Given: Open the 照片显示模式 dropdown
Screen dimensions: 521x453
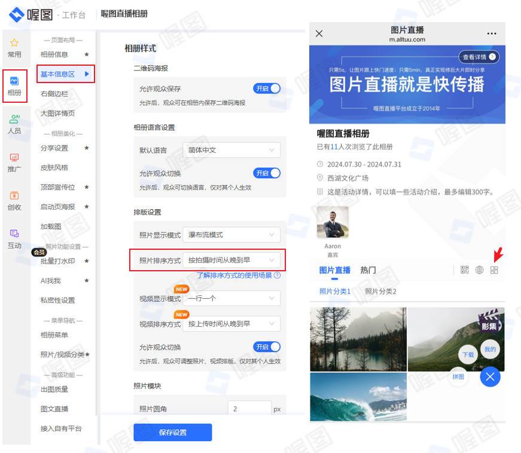Looking at the screenshot, I should click(x=231, y=235).
